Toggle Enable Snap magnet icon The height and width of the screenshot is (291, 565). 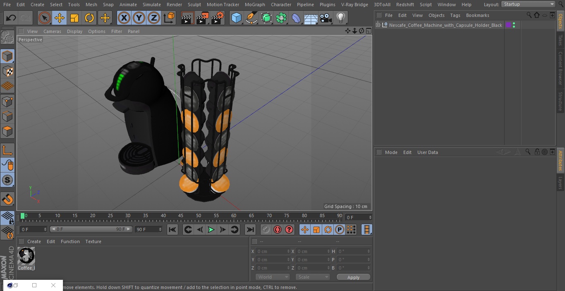(7, 199)
